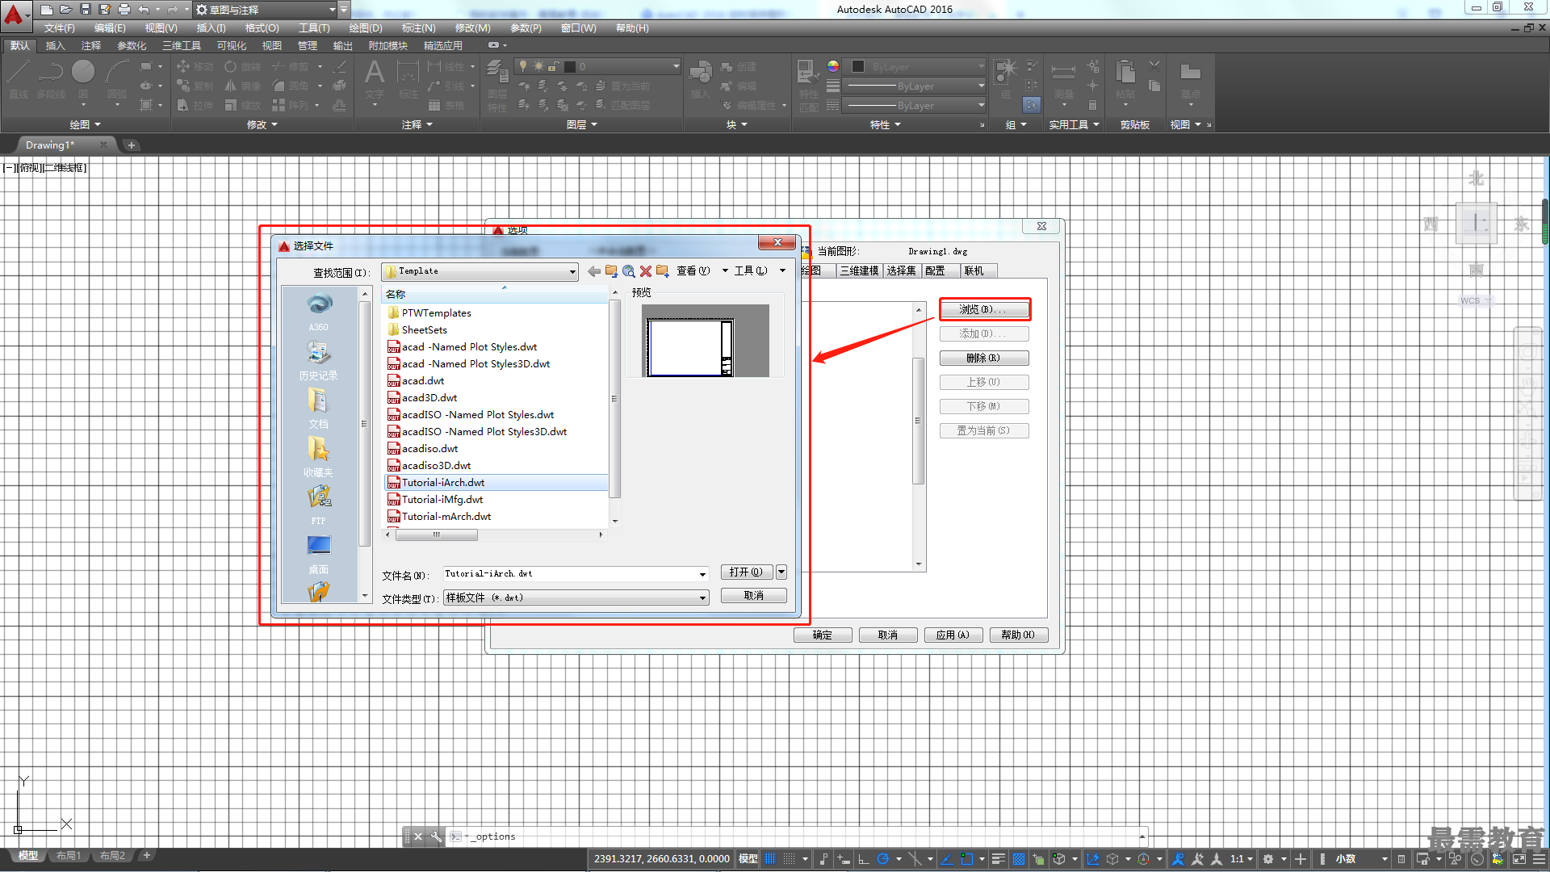Go up one folder level in file dialog

click(x=611, y=271)
